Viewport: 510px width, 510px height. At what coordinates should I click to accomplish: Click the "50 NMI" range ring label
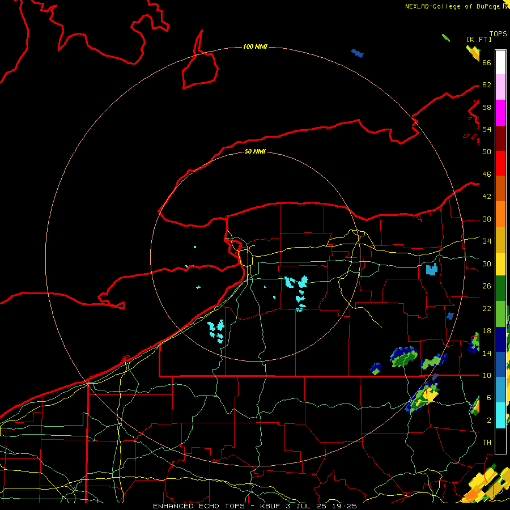[x=255, y=151]
